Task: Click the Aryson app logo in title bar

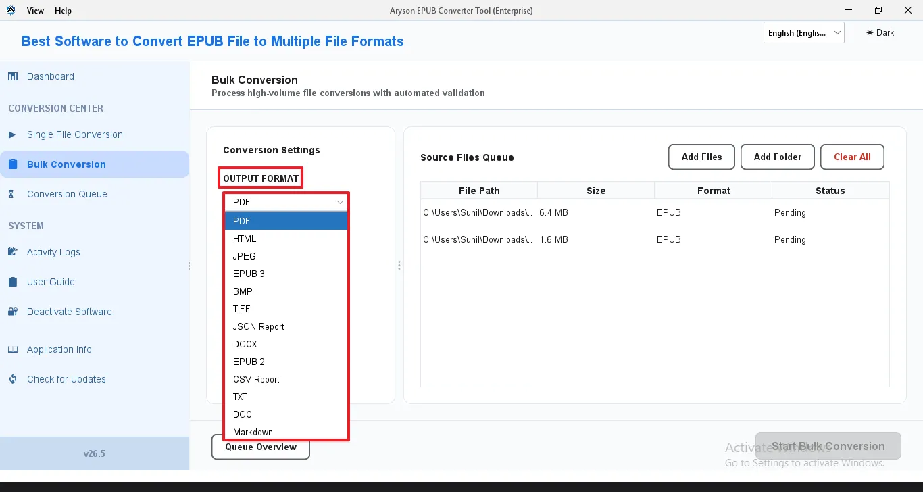Action: click(x=11, y=10)
